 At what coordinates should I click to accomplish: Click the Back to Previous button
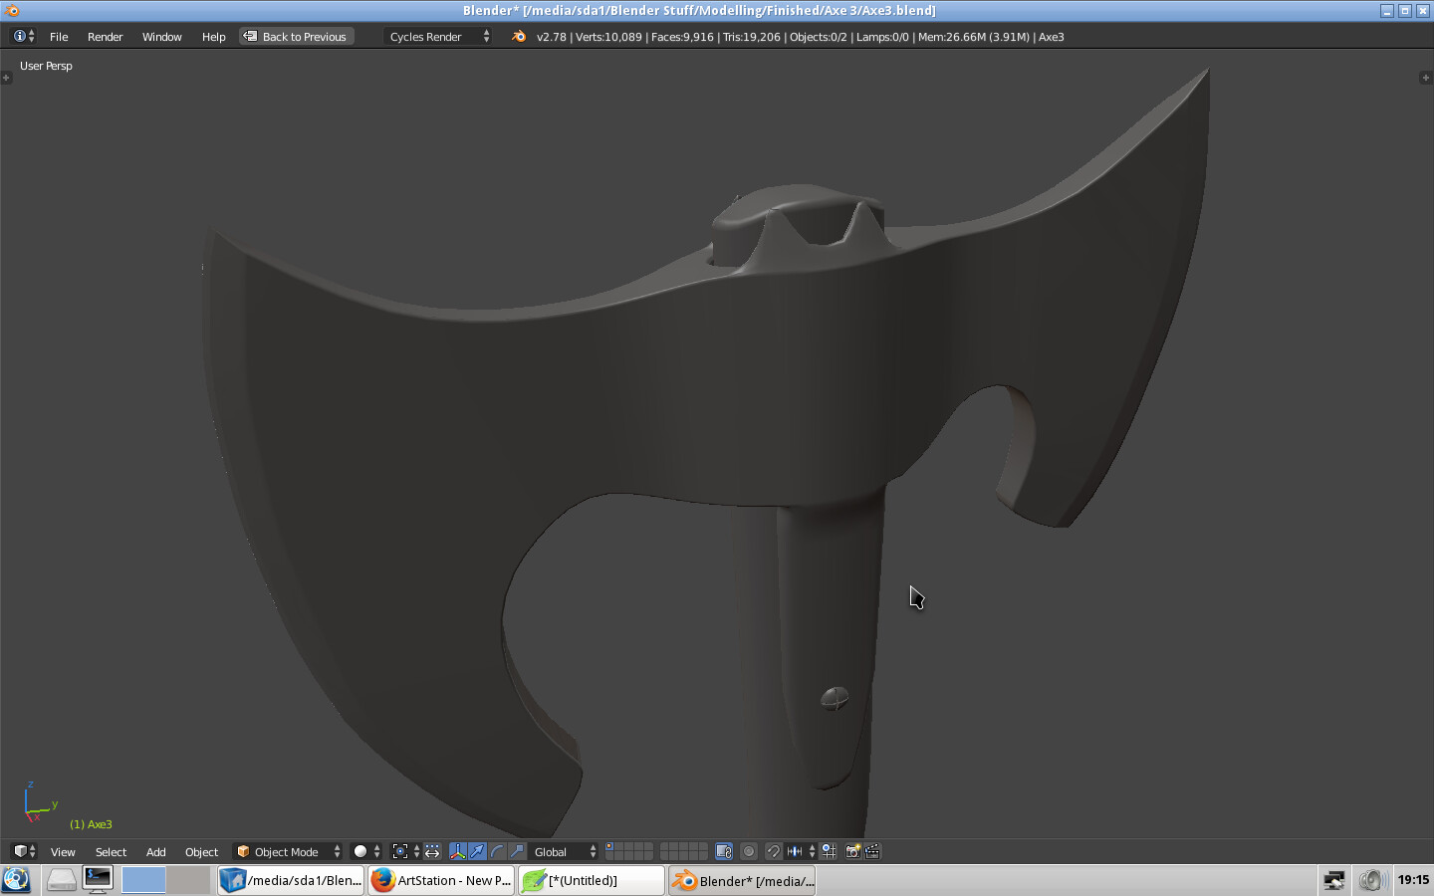point(296,37)
